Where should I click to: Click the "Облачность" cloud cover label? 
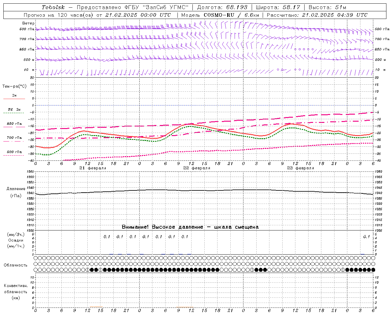tap(16, 265)
